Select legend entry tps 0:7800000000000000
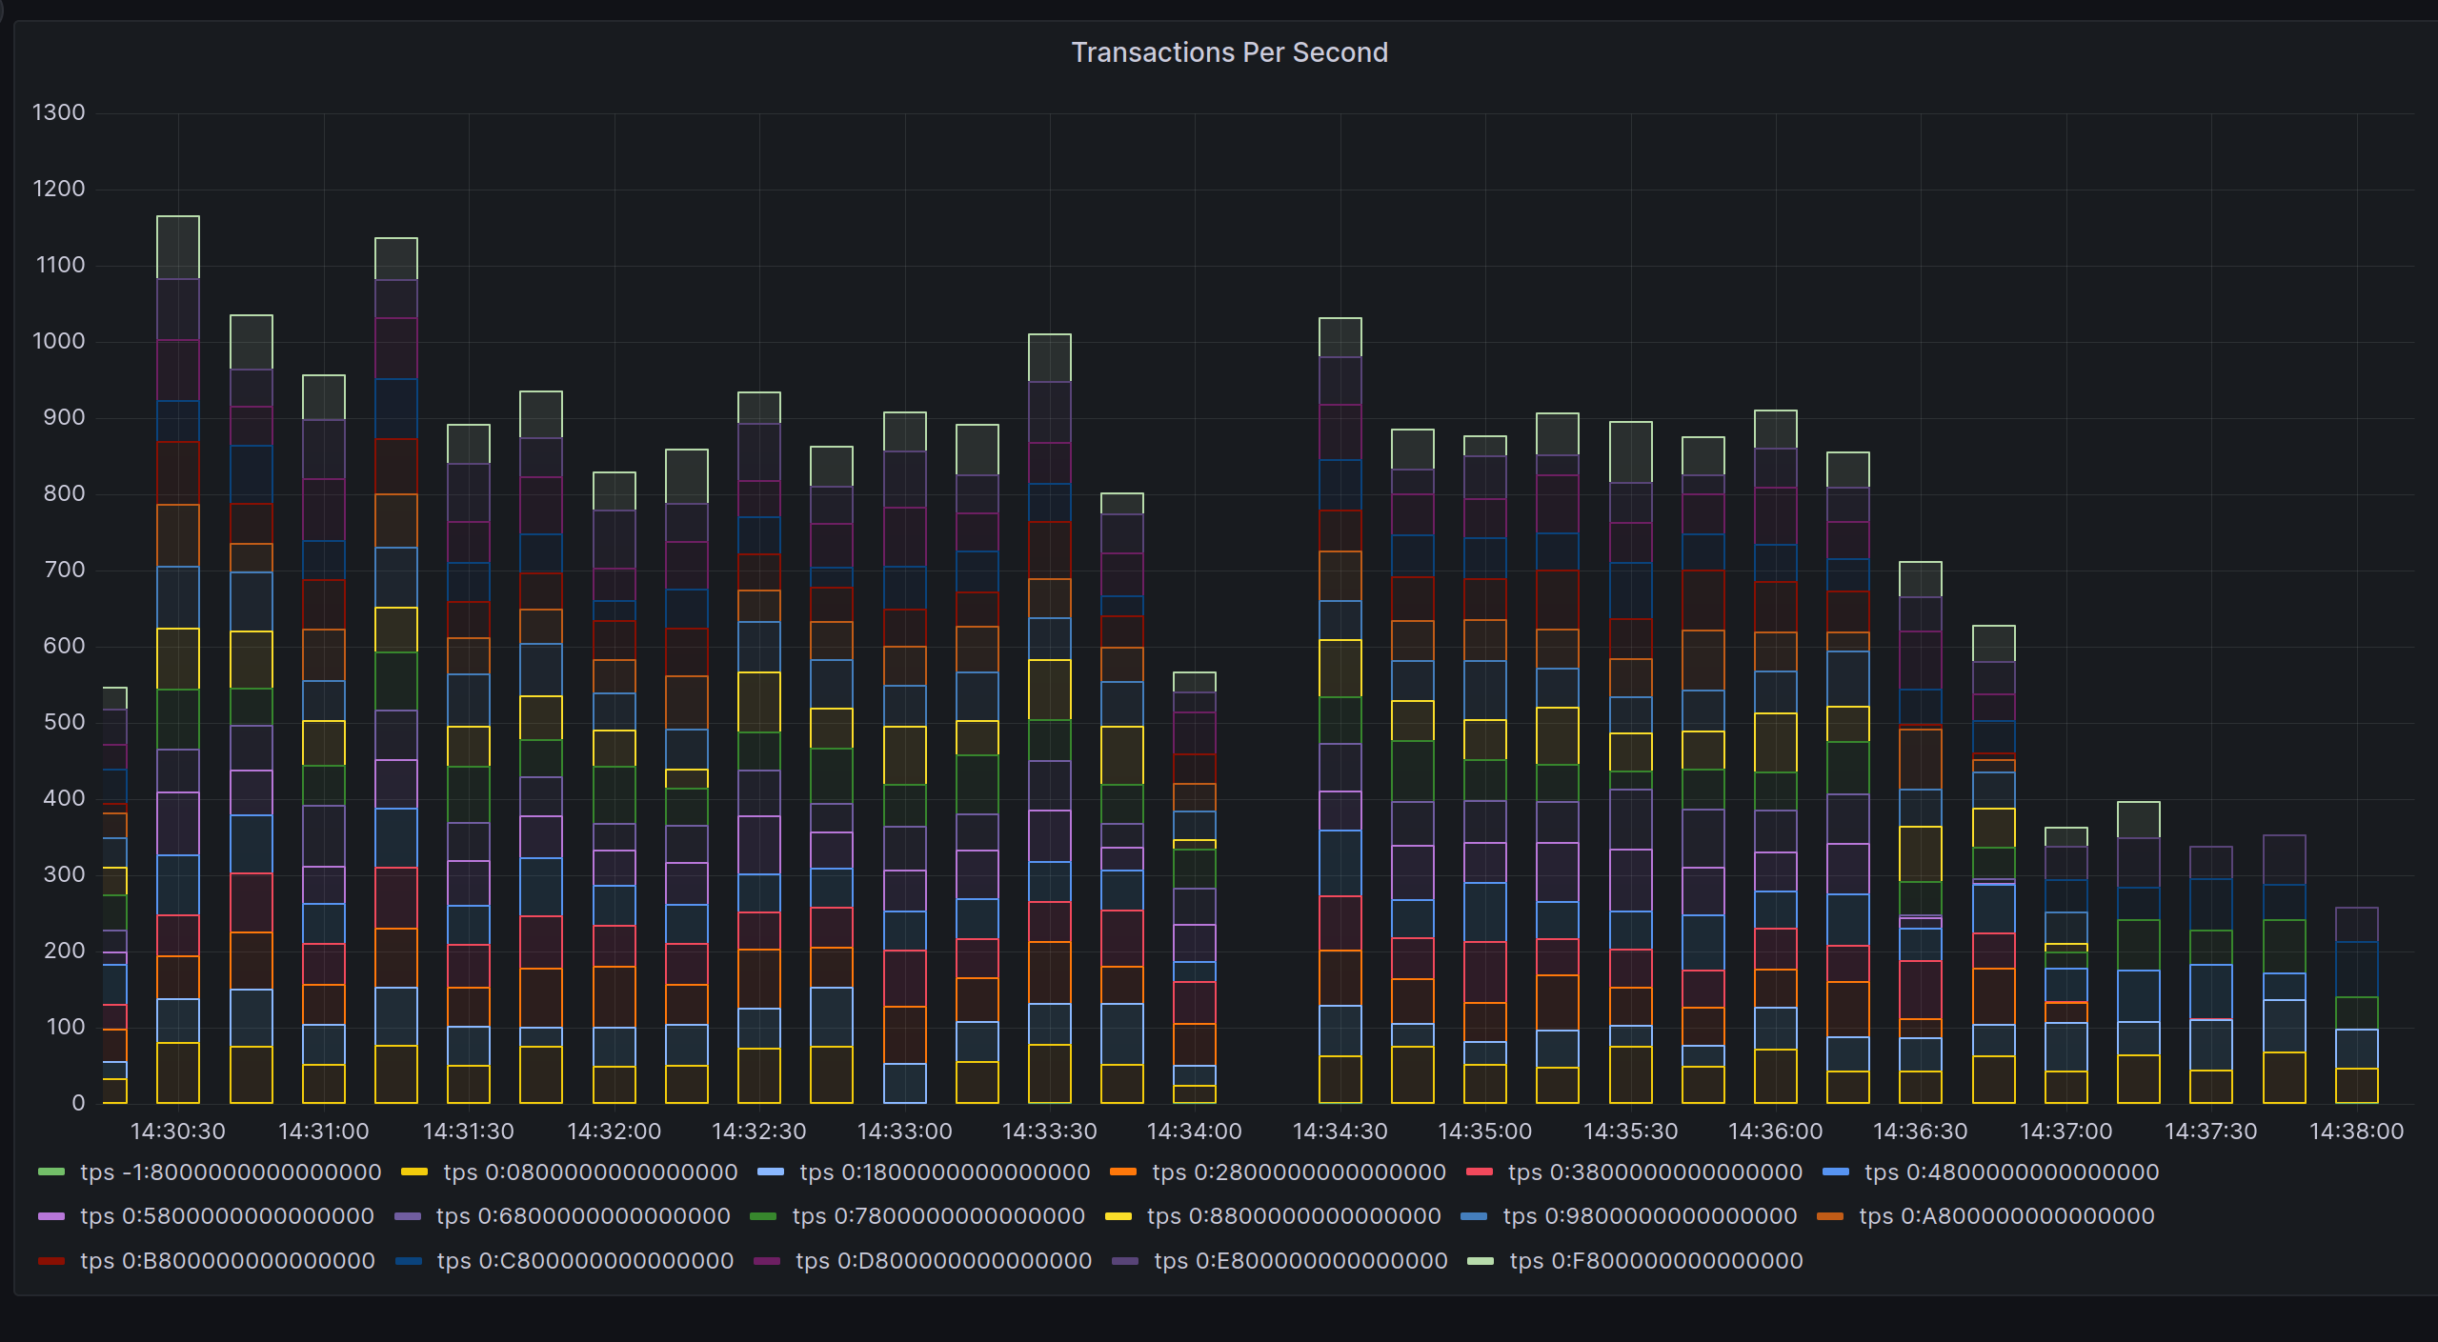The height and width of the screenshot is (1342, 2438). [937, 1216]
